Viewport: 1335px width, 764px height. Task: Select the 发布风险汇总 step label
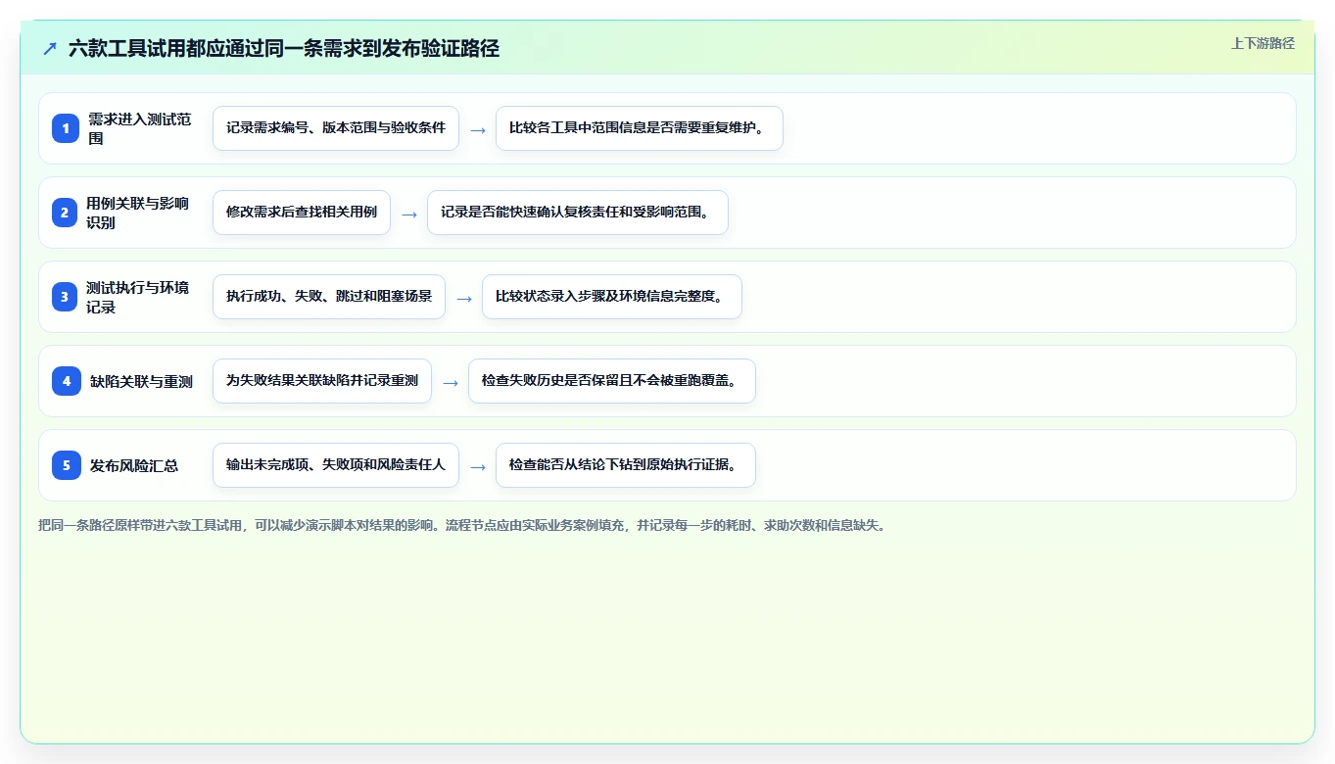(134, 465)
